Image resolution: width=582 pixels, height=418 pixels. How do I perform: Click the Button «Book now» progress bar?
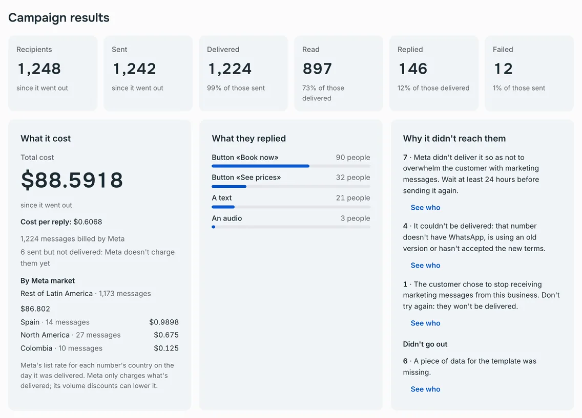(290, 166)
